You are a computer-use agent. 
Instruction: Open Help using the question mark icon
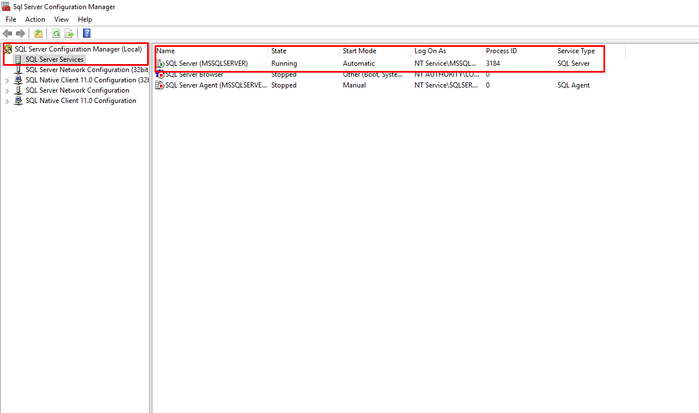[x=86, y=33]
